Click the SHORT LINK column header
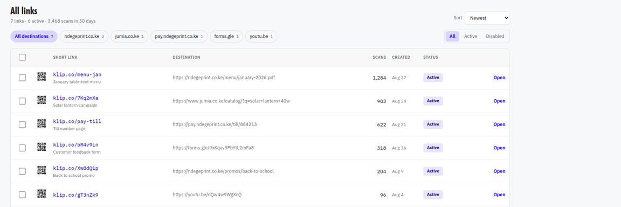This screenshot has height=207, width=621. (65, 57)
